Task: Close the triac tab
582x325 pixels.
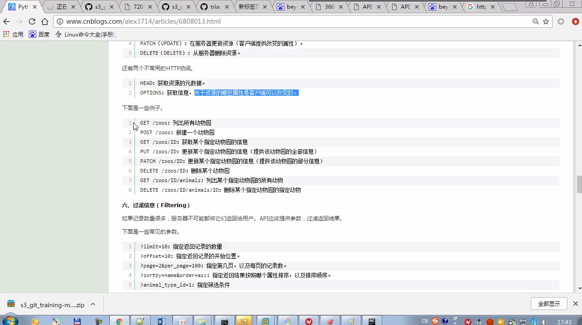Action: click(x=227, y=7)
